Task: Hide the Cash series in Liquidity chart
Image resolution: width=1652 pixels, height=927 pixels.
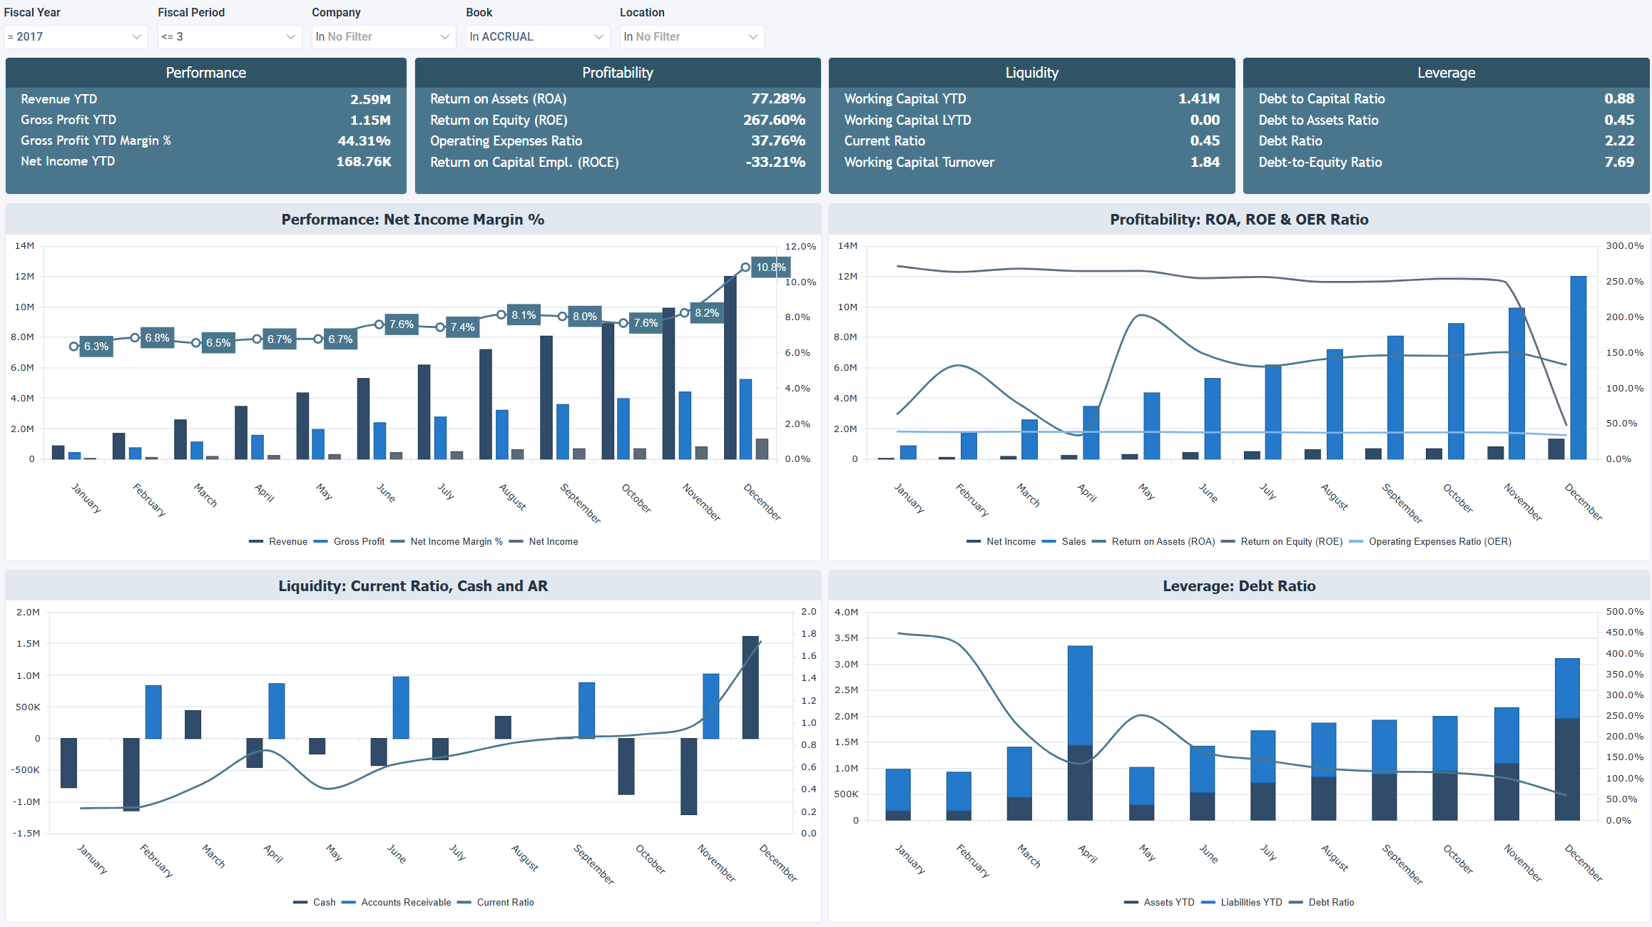Action: (321, 902)
